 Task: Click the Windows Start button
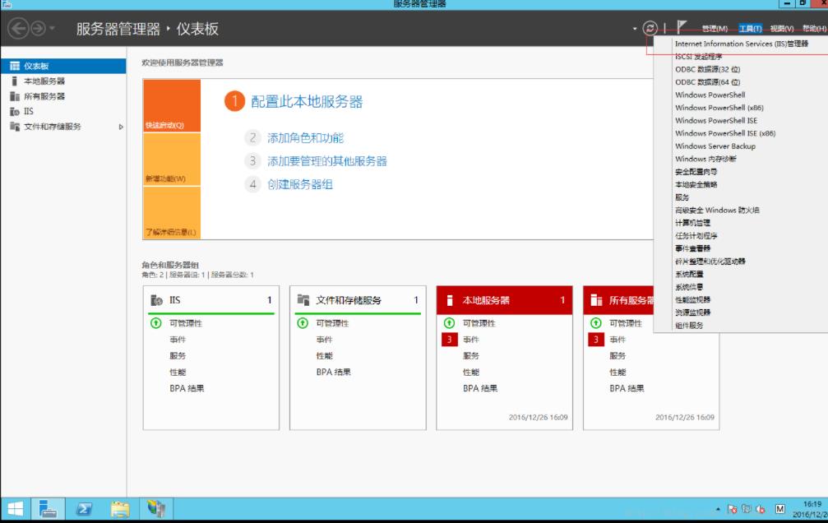[15, 509]
